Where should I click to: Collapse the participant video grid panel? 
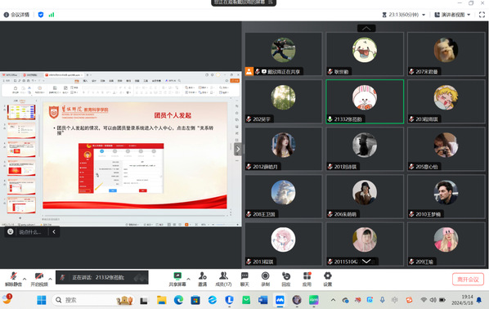(x=238, y=149)
